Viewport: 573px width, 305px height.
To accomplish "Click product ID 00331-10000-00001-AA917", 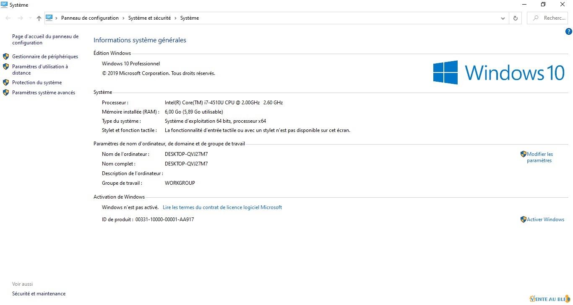I will [164, 220].
